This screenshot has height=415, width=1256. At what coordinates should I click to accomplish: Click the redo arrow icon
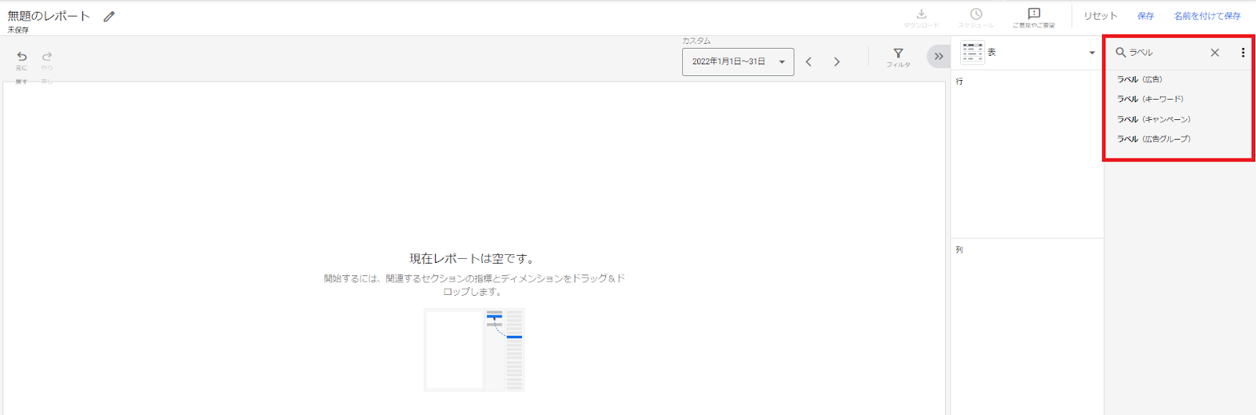coord(47,56)
